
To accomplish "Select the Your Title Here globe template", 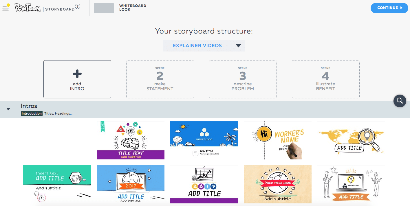I will tap(278, 184).
